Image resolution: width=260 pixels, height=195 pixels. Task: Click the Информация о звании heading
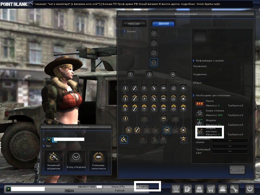tap(210, 61)
